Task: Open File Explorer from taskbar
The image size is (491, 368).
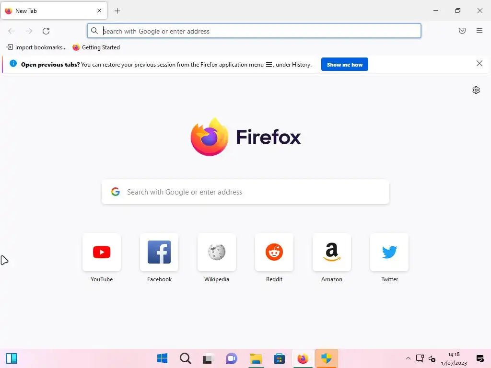Action: (x=256, y=358)
